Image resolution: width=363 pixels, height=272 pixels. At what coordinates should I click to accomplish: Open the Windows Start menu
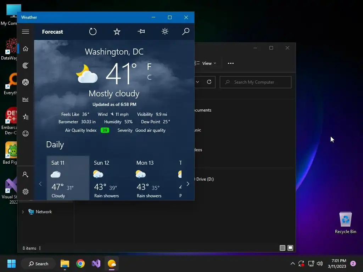click(x=11, y=263)
